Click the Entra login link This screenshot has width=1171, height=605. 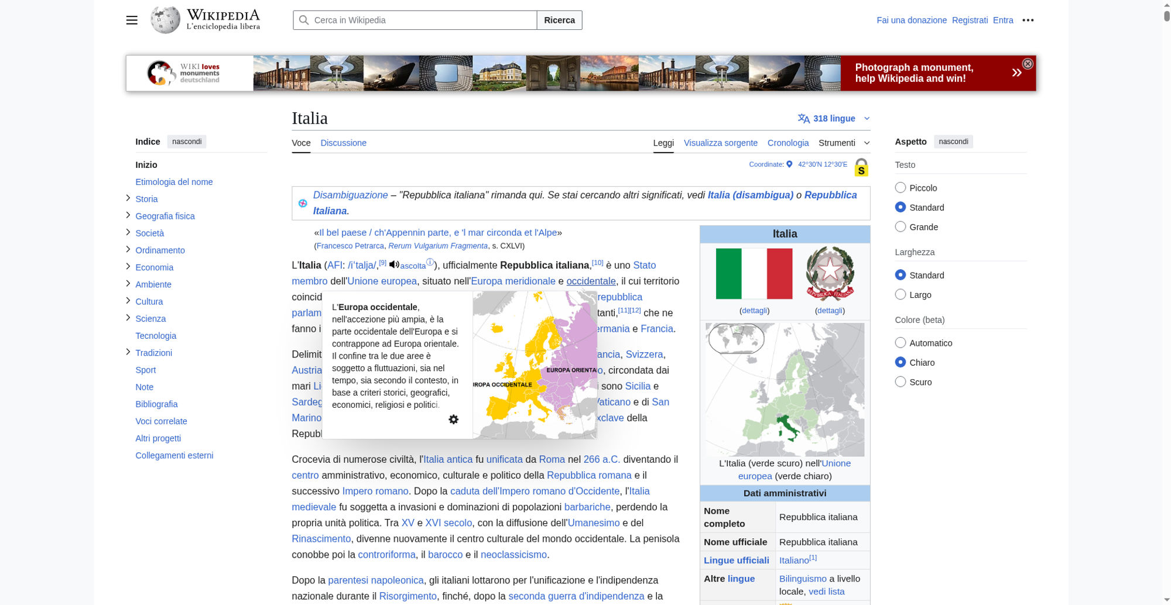click(1003, 20)
